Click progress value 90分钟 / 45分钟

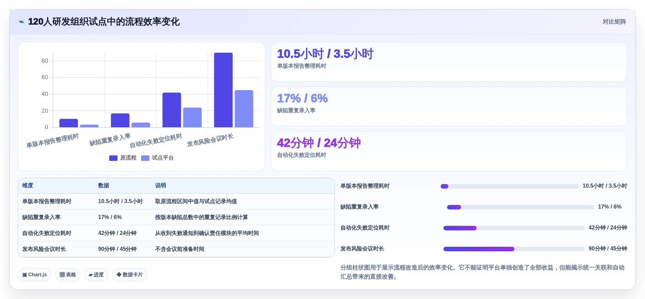(x=608, y=249)
